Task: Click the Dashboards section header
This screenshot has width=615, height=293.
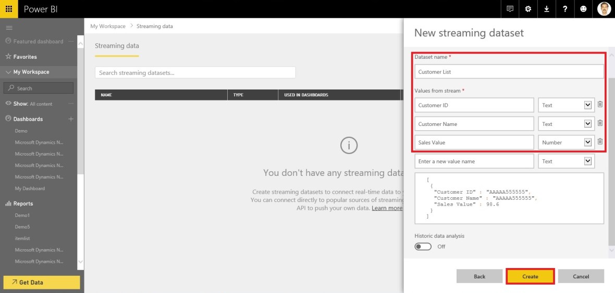Action: pyautogui.click(x=28, y=119)
